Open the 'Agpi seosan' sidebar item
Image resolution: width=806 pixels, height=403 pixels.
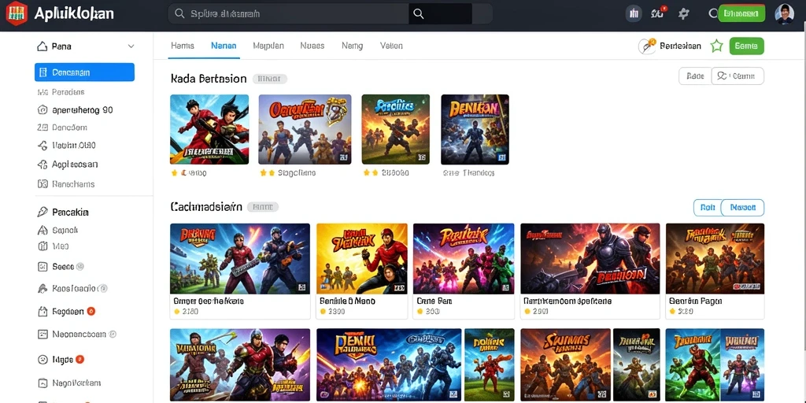68,165
